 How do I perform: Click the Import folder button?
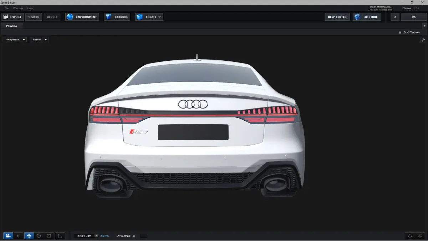12,17
